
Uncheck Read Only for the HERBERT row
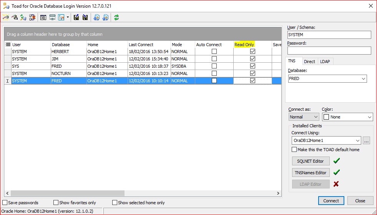coord(252,51)
